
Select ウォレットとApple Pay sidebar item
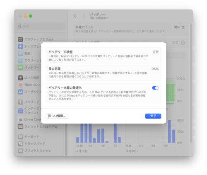[x=38, y=126]
